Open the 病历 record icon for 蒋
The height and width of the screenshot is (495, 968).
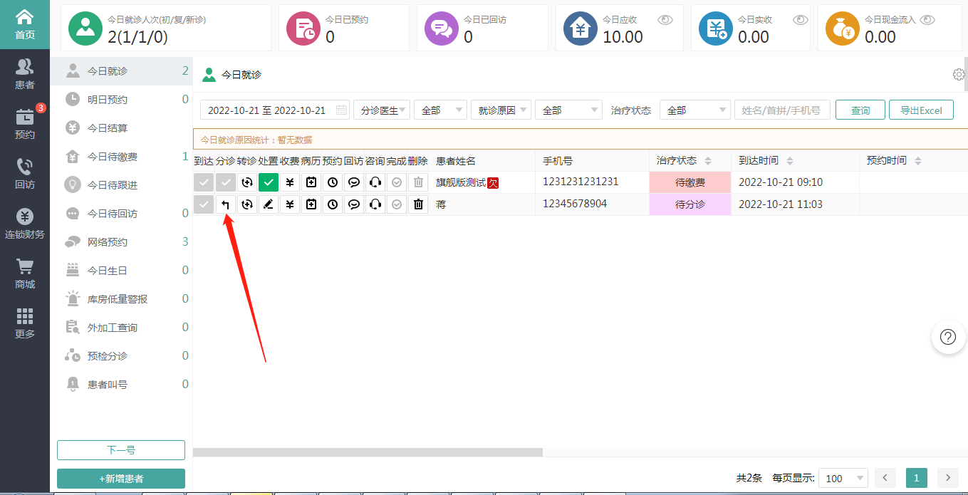311,204
